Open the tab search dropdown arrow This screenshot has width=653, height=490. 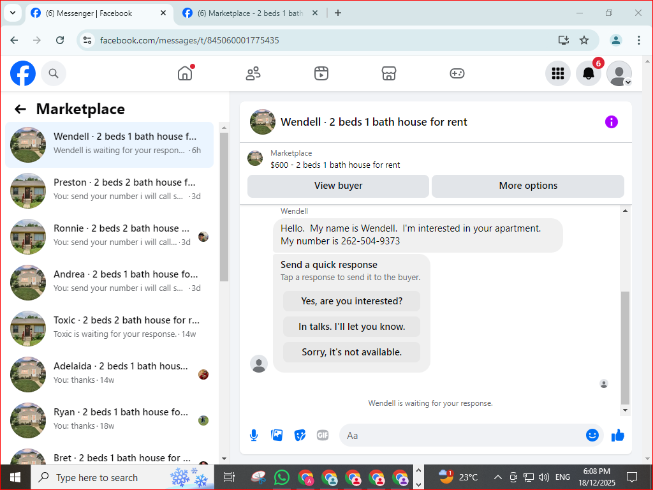[13, 13]
